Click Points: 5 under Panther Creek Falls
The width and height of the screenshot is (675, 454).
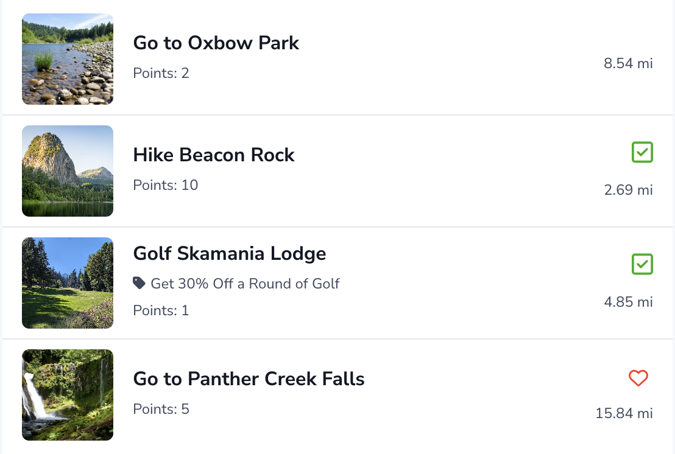pos(161,409)
